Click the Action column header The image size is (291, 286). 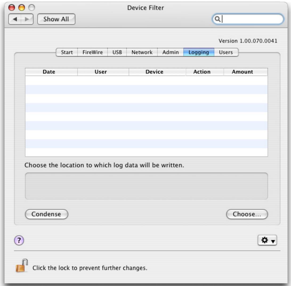tap(205, 72)
